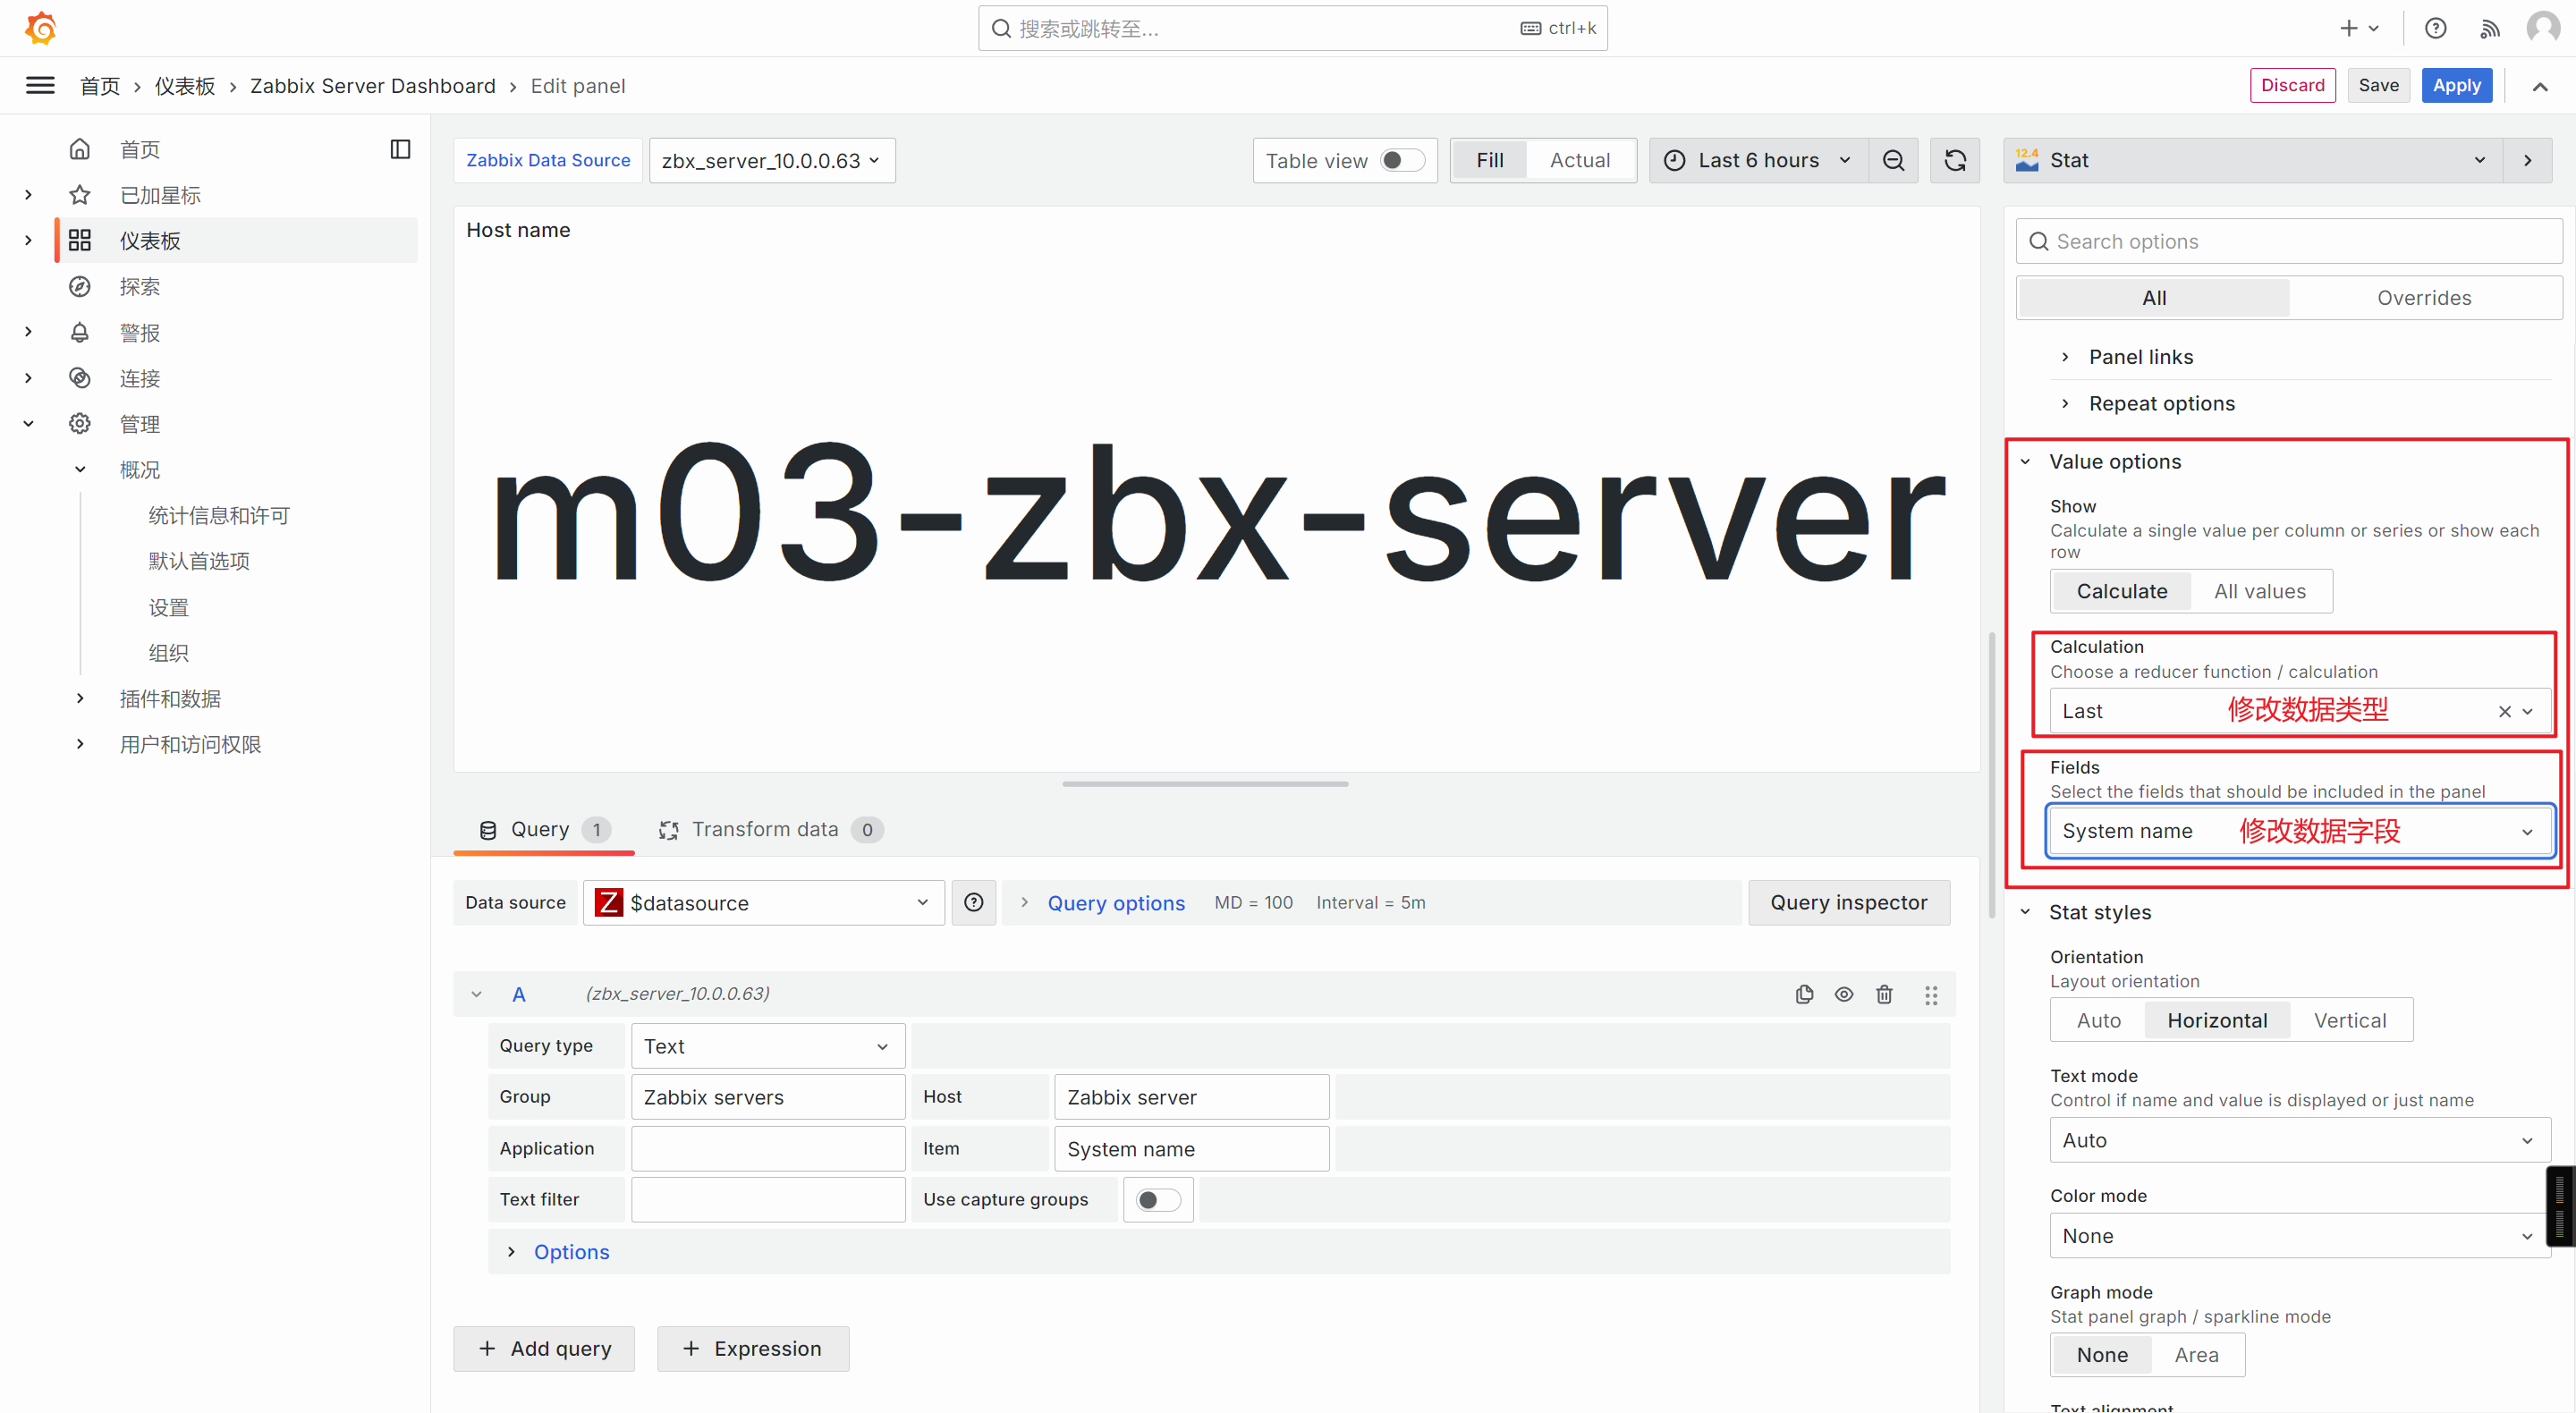This screenshot has width=2576, height=1413.
Task: Open 探索 explore in sidebar
Action: (x=140, y=286)
